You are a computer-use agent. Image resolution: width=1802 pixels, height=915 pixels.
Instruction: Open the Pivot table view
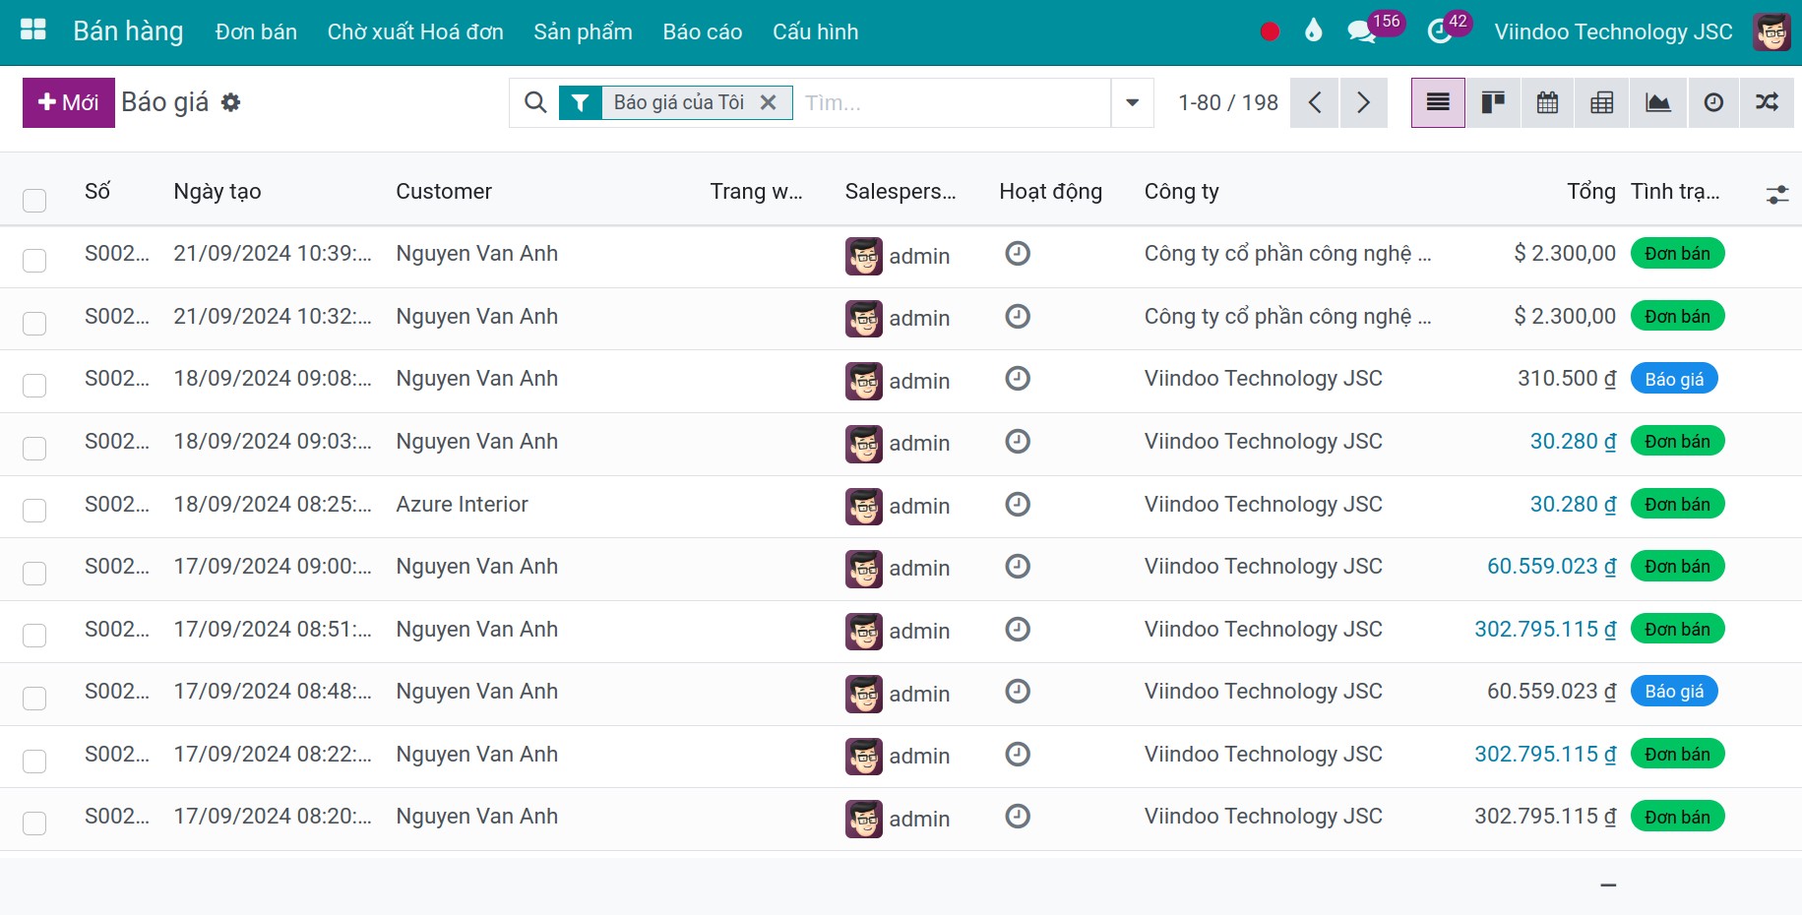1601,102
